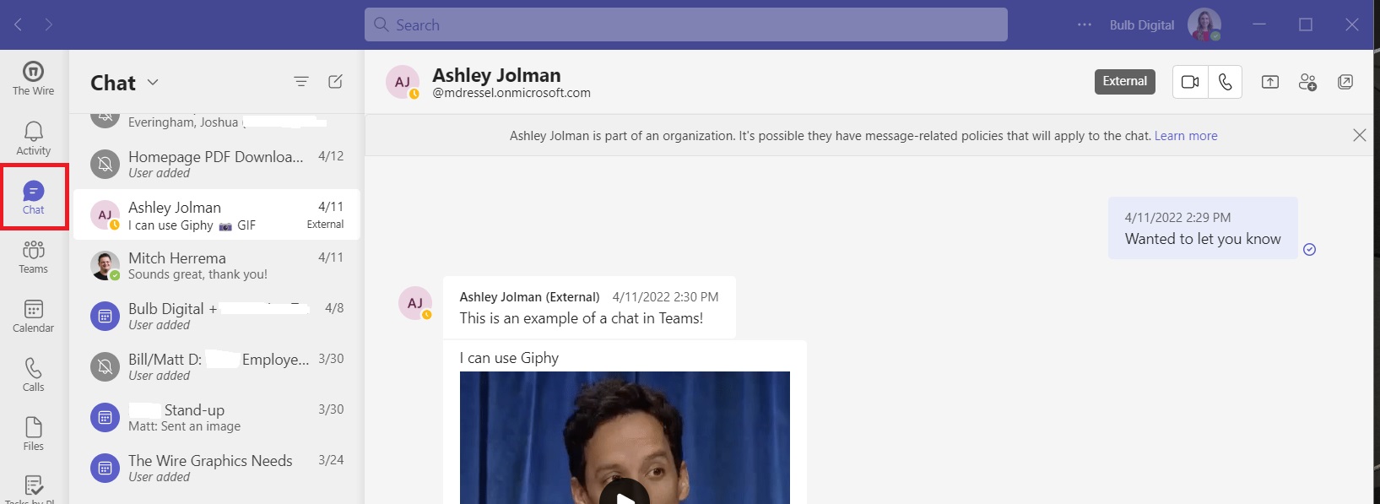
Task: Select the Ashley Jolman conversation
Action: click(x=217, y=214)
